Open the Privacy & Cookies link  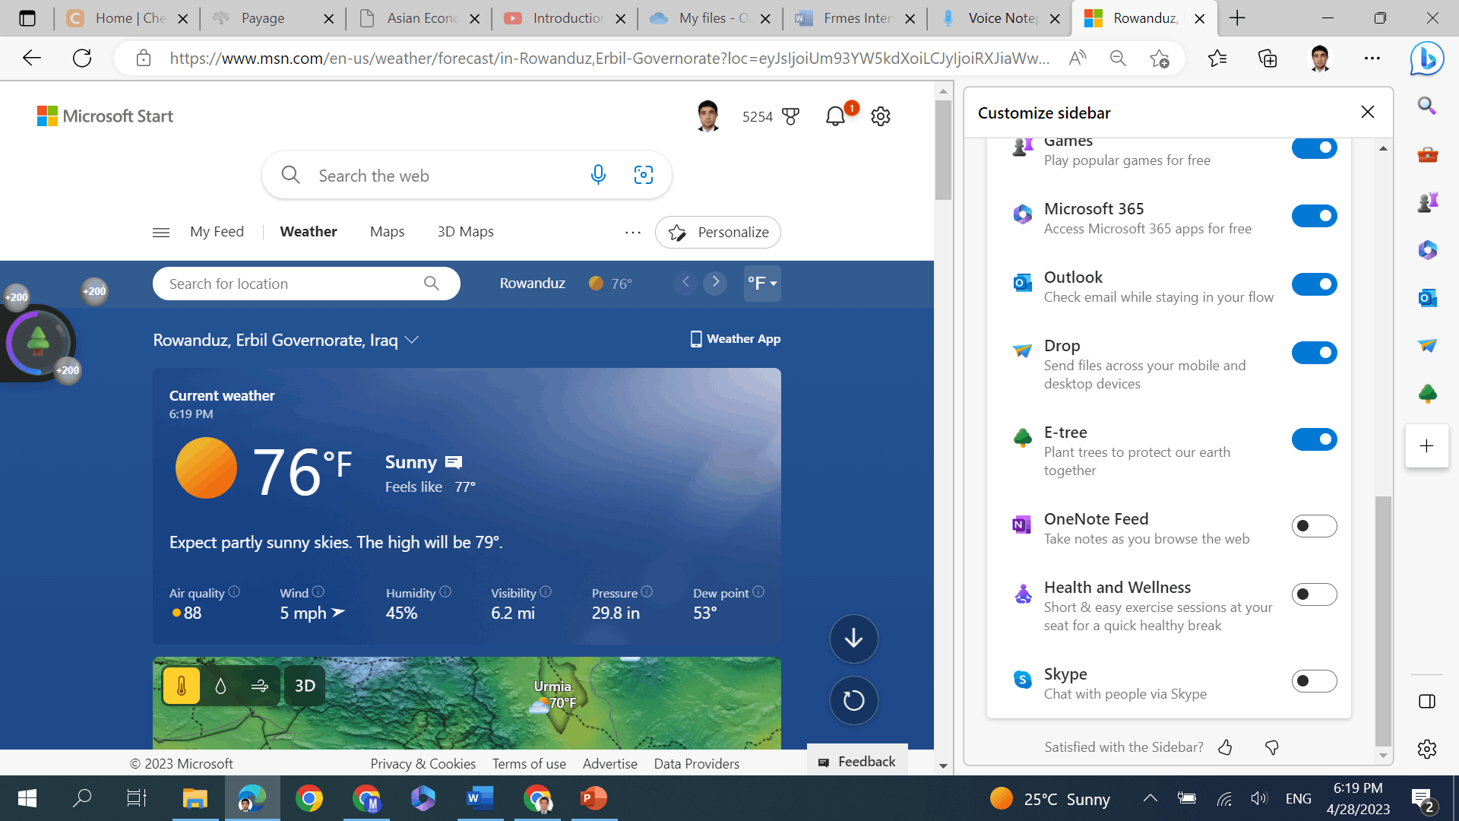click(x=423, y=763)
